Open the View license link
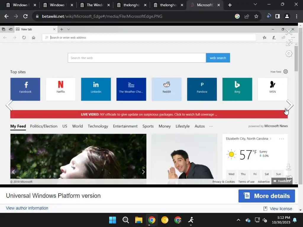This screenshot has height=227, width=303. [281, 209]
